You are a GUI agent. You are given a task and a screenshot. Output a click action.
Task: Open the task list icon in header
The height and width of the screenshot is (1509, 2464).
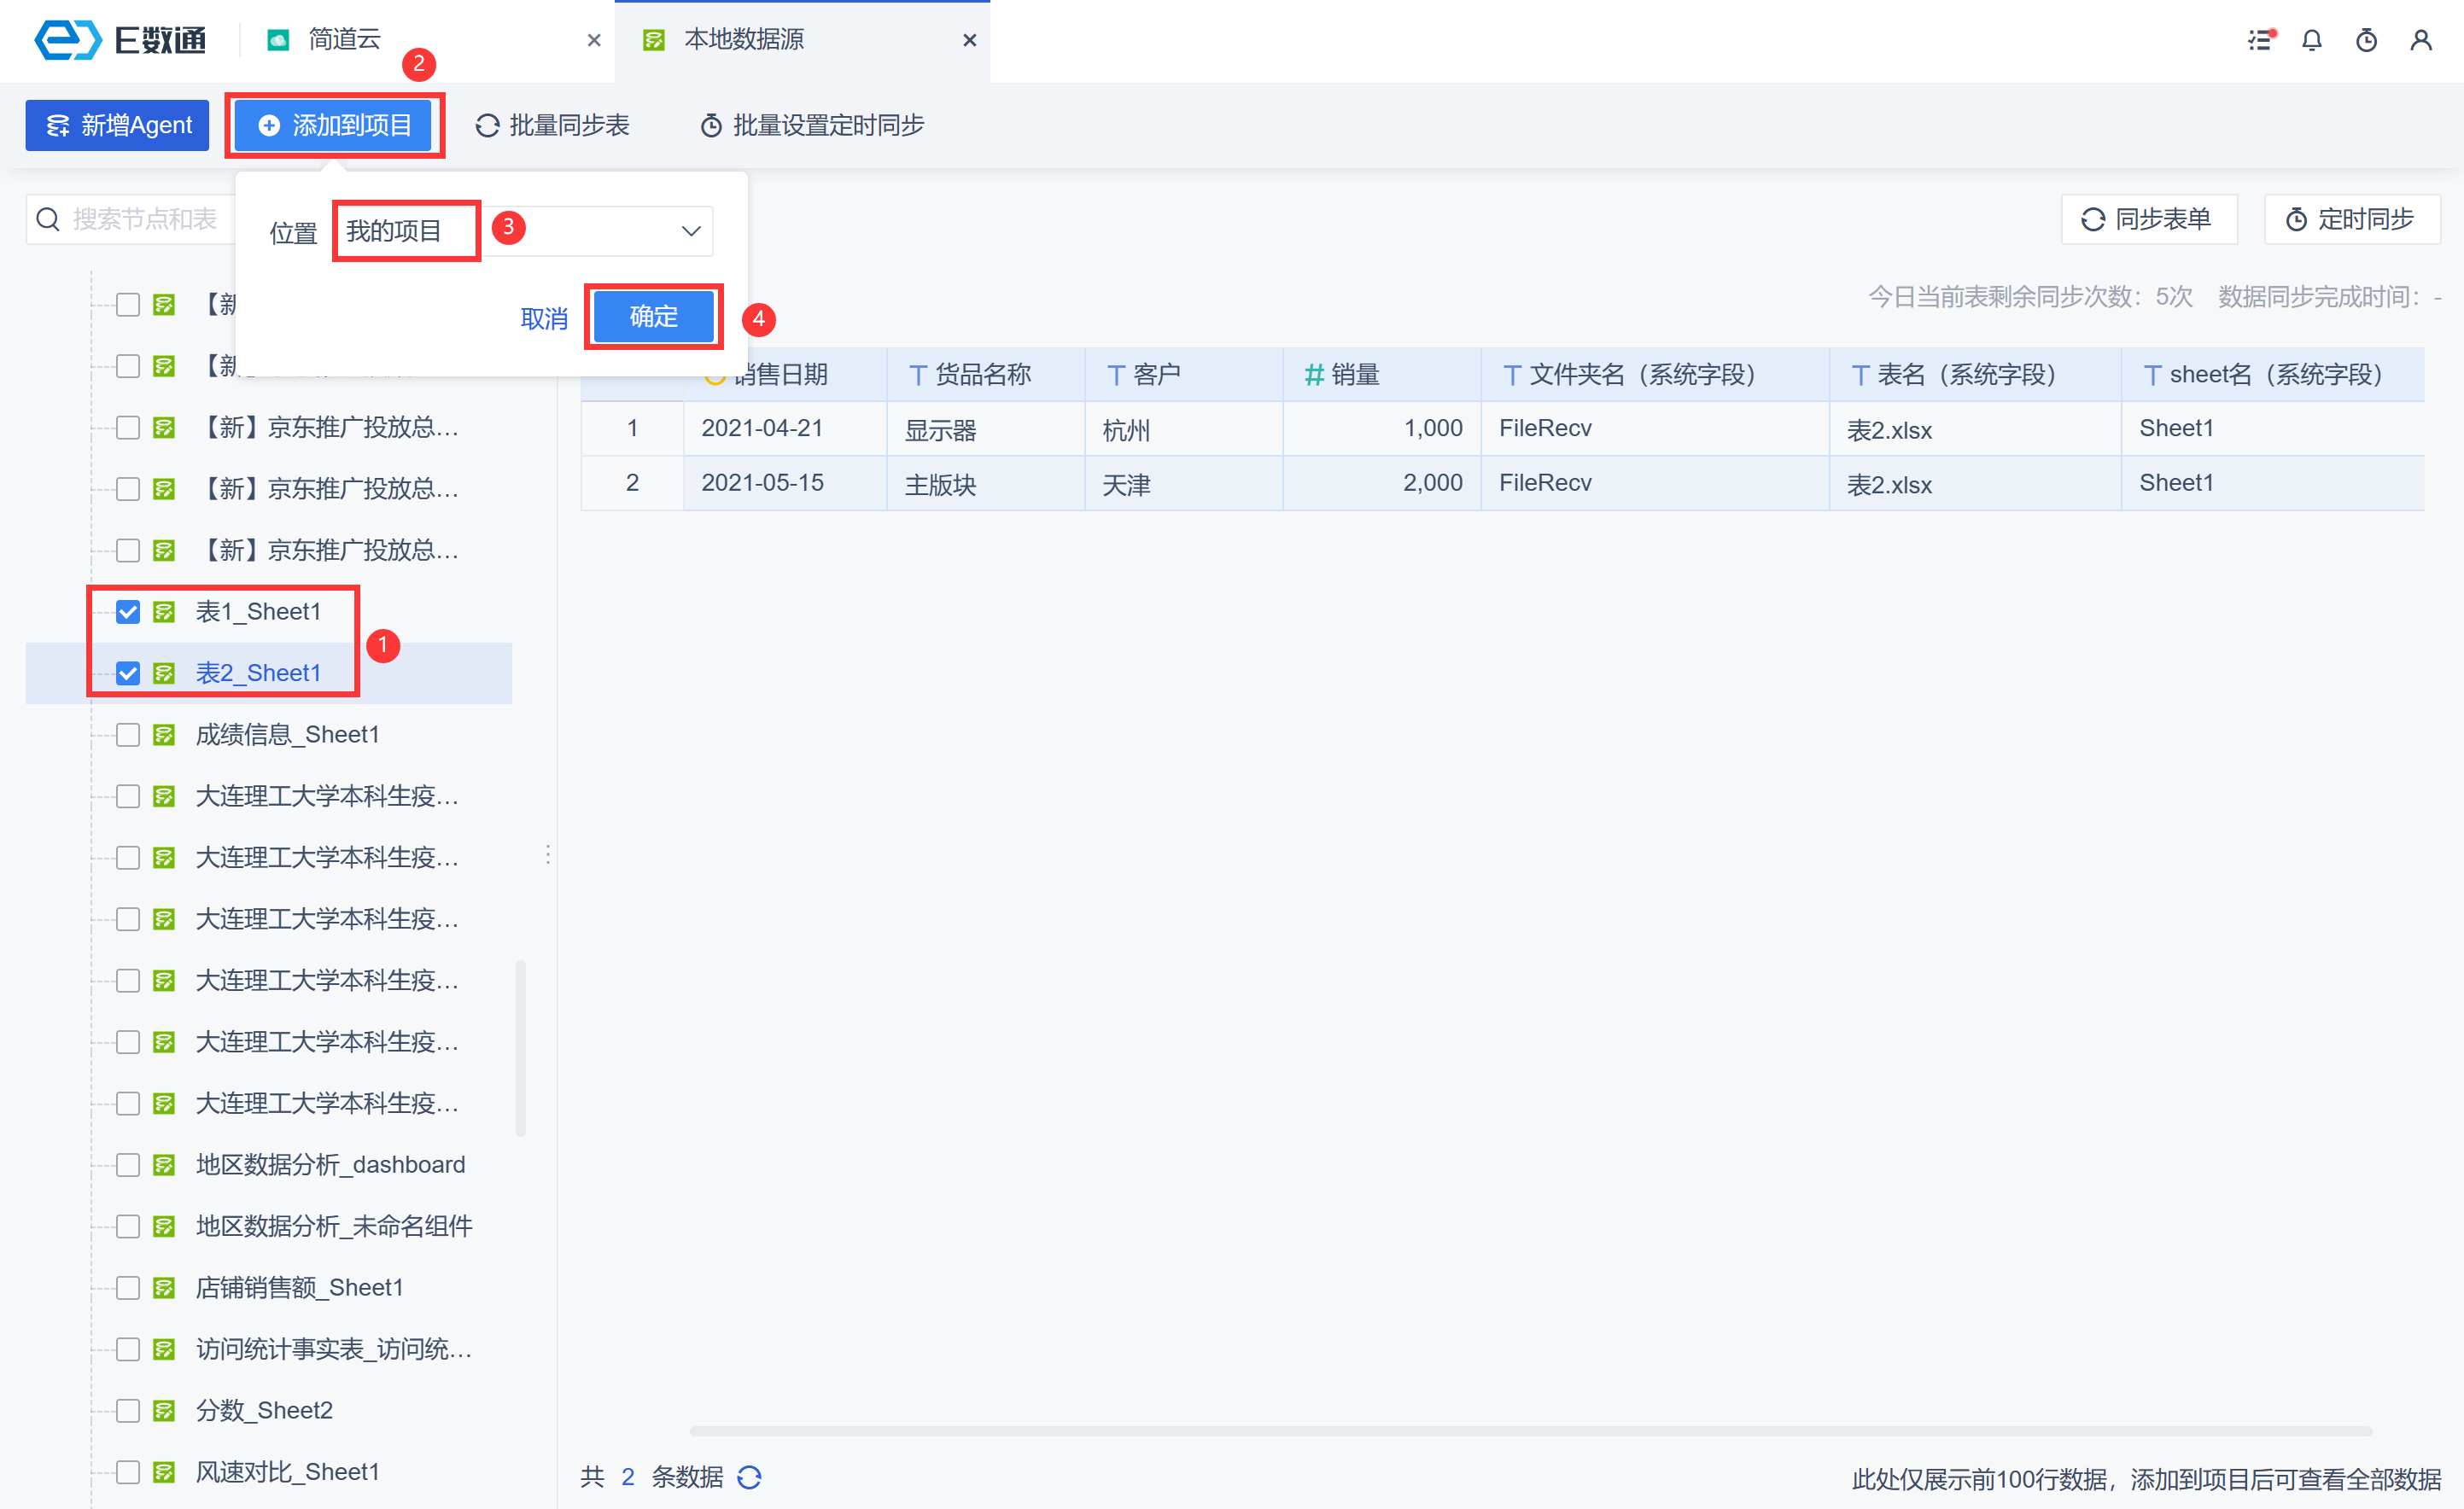(x=2260, y=40)
